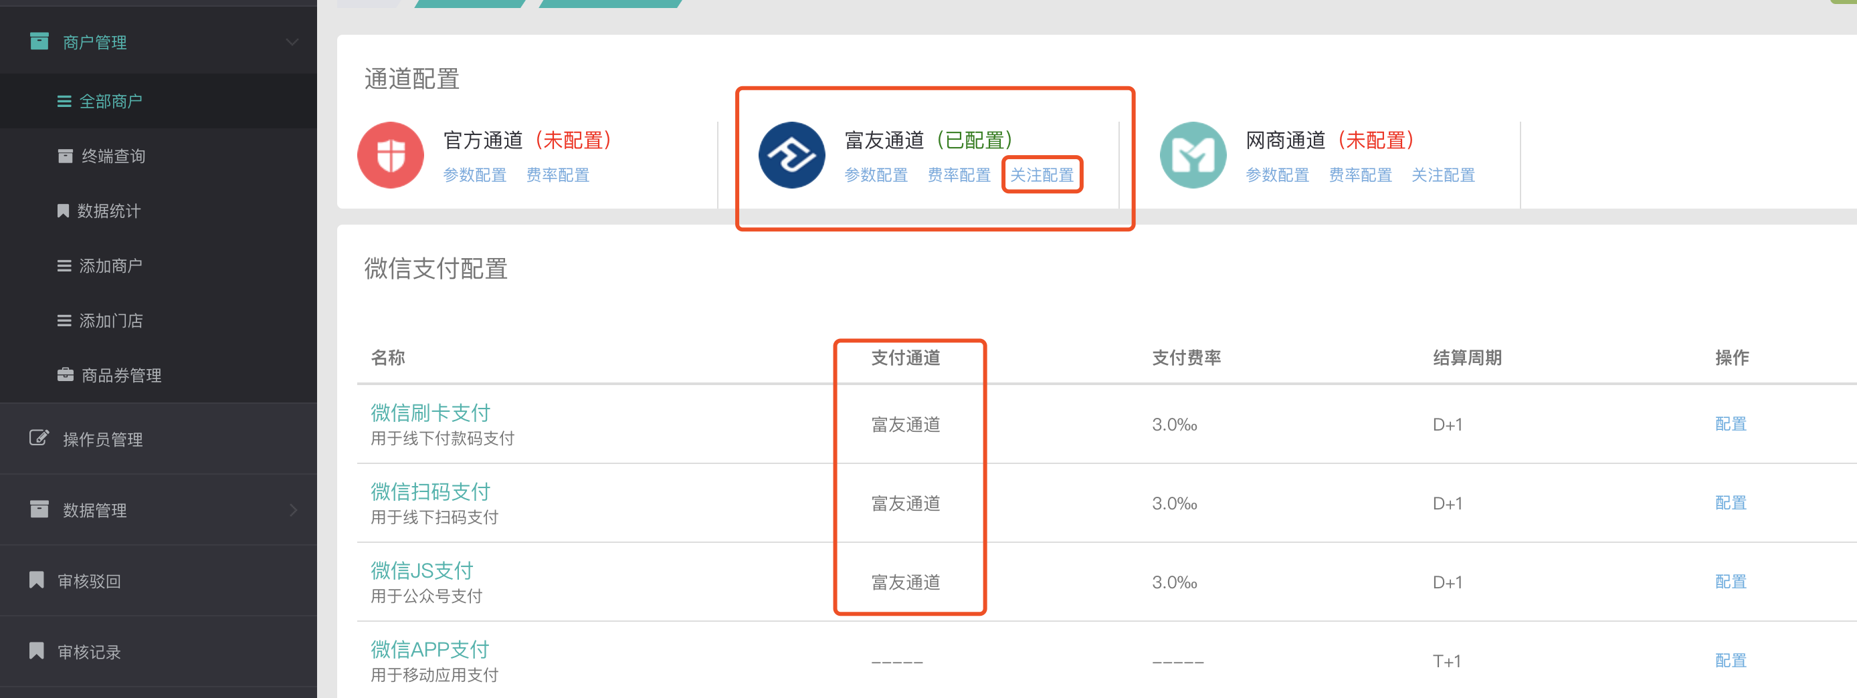Image resolution: width=1857 pixels, height=698 pixels.
Task: Click the 微信刷卡支付 name link
Action: point(430,413)
